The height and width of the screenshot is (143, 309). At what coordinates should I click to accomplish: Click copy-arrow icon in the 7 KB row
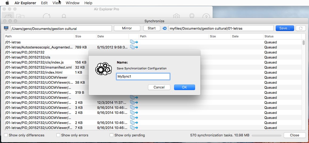click(x=134, y=128)
